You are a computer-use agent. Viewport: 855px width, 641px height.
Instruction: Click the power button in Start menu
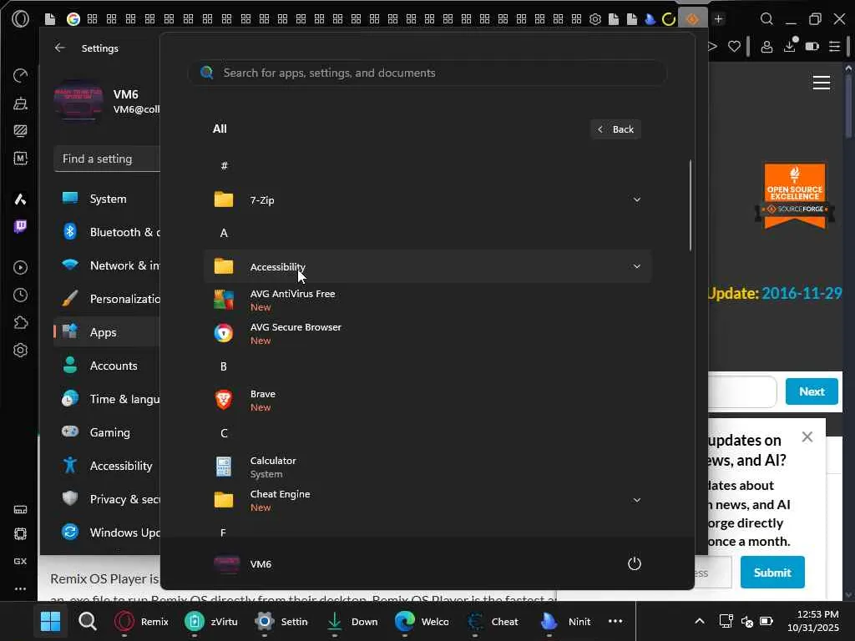pos(635,563)
